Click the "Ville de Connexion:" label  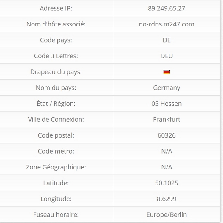pos(56,119)
